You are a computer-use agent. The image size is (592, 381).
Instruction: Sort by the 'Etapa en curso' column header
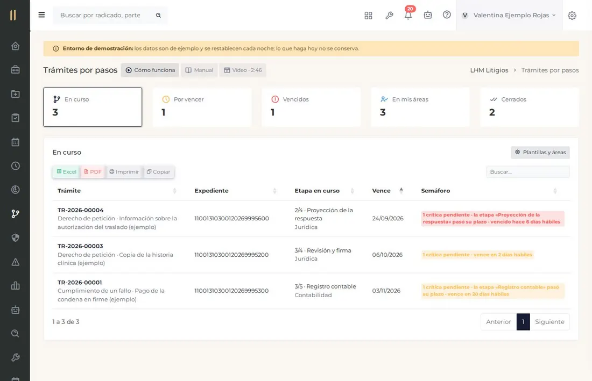coord(325,191)
